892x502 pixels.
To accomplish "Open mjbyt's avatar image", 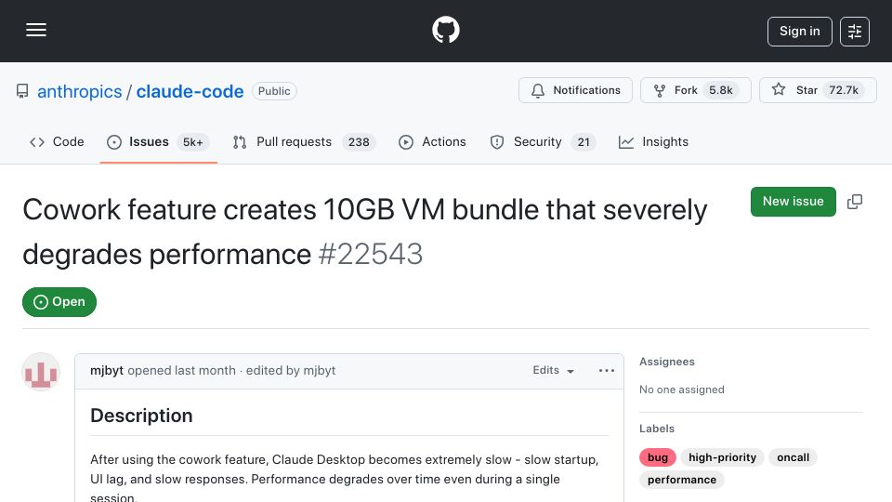I will [x=41, y=372].
